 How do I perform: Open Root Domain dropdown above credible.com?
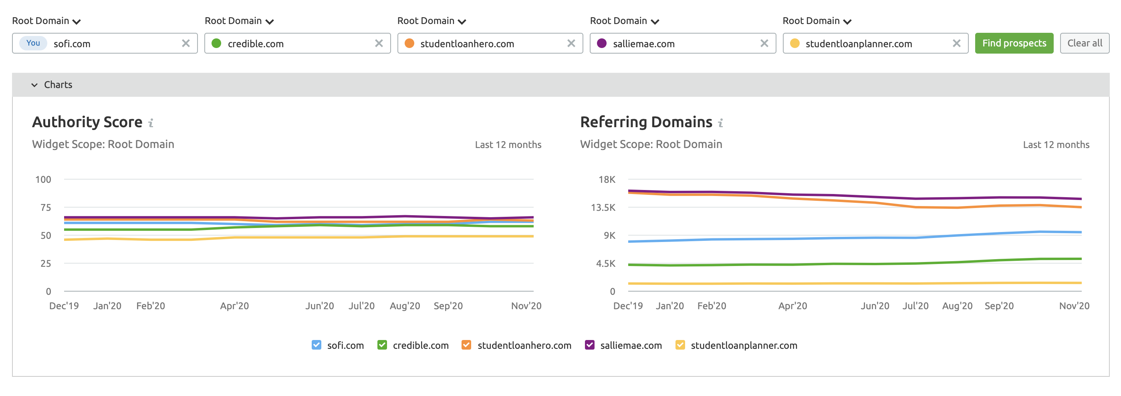[x=239, y=21]
